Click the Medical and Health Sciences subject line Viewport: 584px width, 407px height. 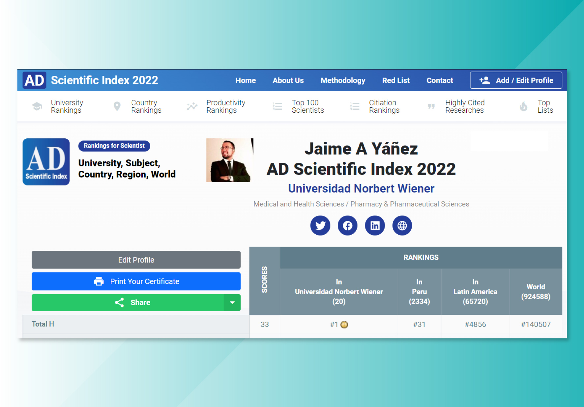(x=361, y=204)
